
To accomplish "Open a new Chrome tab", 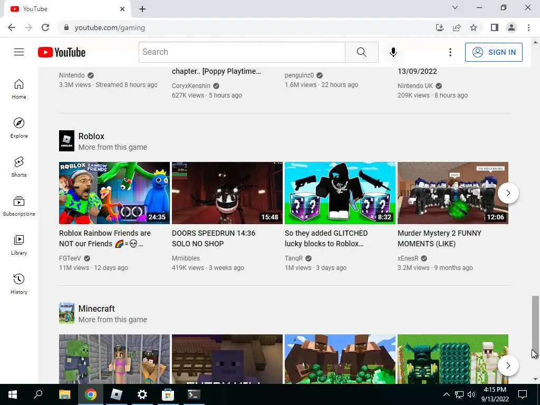I will pos(142,9).
